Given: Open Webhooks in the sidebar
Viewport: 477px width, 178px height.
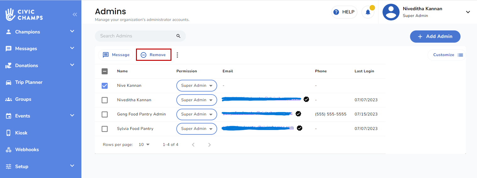Looking at the screenshot, I should point(27,150).
